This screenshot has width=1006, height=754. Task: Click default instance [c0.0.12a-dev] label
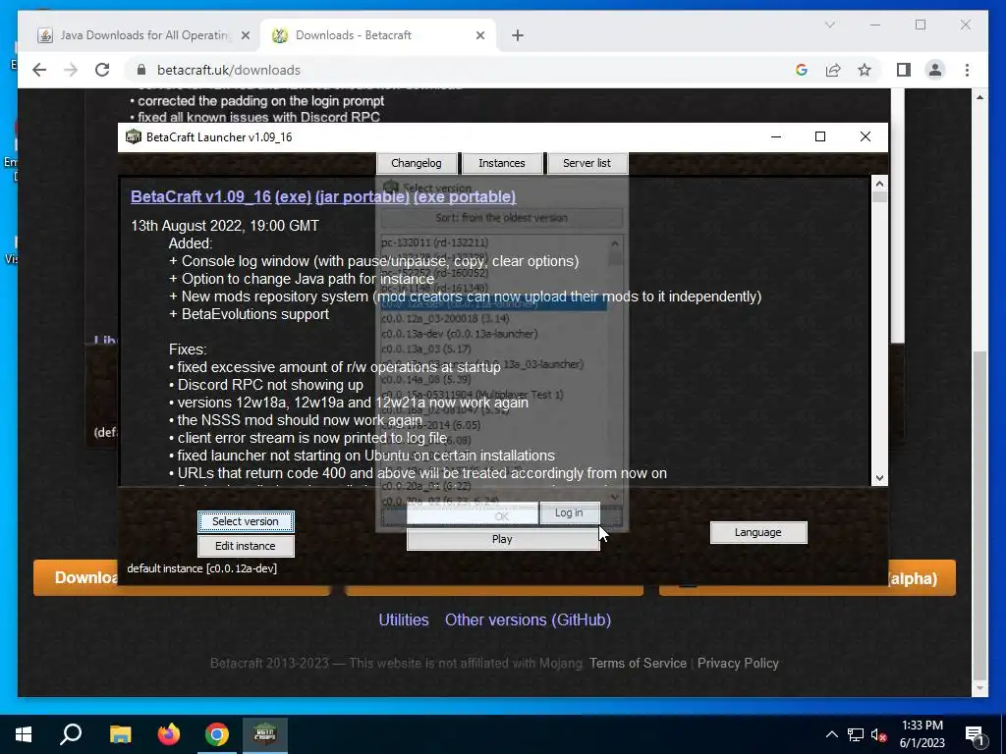[x=202, y=568]
